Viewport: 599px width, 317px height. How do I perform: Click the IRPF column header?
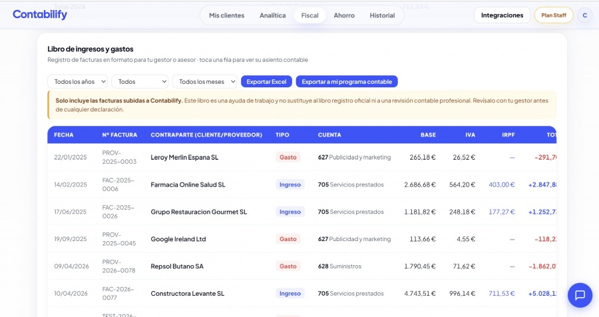pos(508,135)
